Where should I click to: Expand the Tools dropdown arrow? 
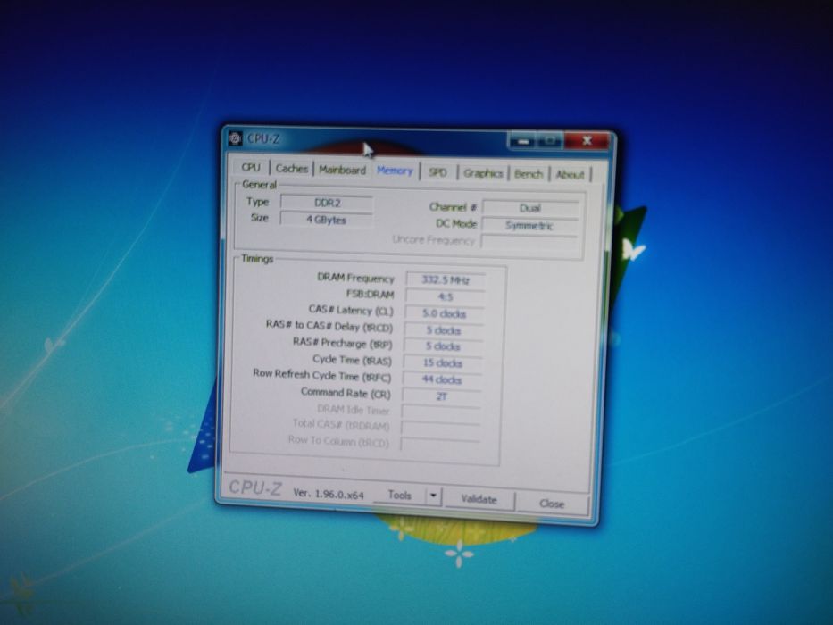point(434,496)
